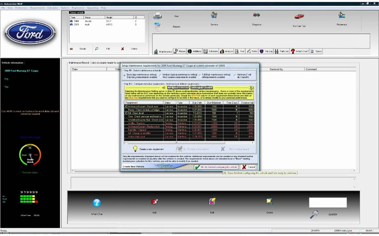Click the Ford logo image
Screen dimensions: 379x236
pos(30,32)
